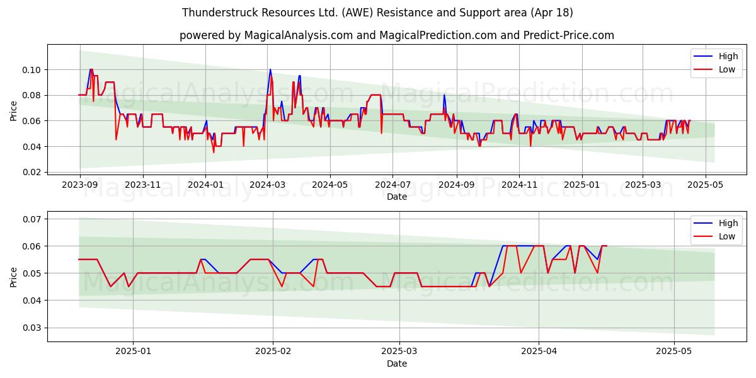Click the '2025-02' tick label in lower chart

pos(273,352)
